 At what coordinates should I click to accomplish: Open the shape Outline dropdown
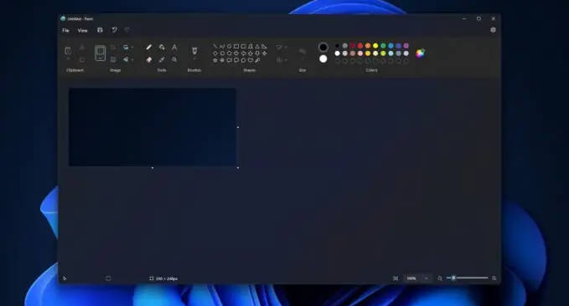point(282,48)
